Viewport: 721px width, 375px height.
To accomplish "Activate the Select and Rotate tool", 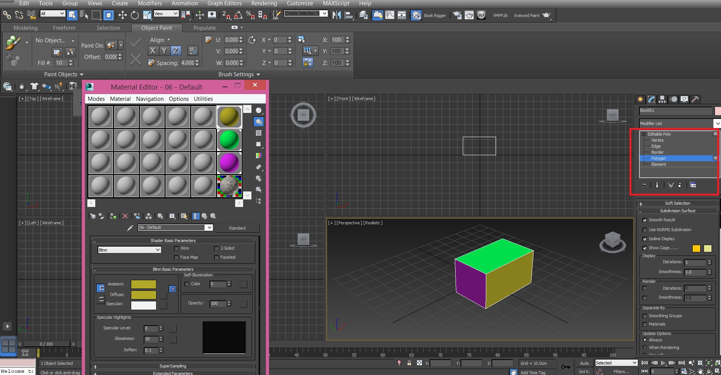I will coord(135,15).
